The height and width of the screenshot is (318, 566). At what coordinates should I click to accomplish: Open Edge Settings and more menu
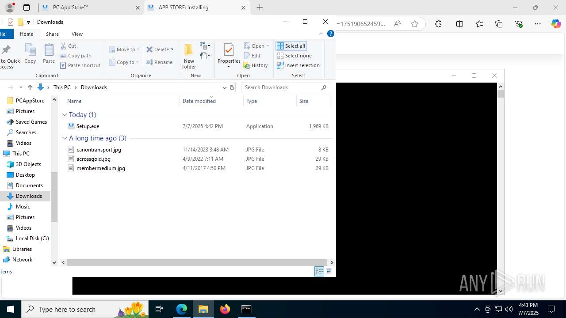[x=538, y=24]
